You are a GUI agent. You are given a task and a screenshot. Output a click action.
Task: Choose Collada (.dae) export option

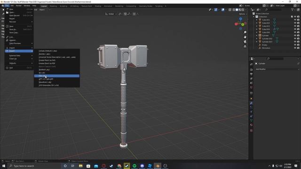pyautogui.click(x=57, y=51)
